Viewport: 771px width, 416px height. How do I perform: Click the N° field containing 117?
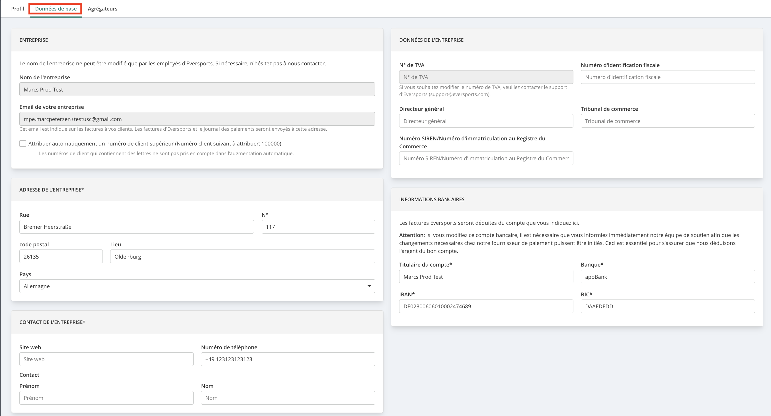point(318,227)
